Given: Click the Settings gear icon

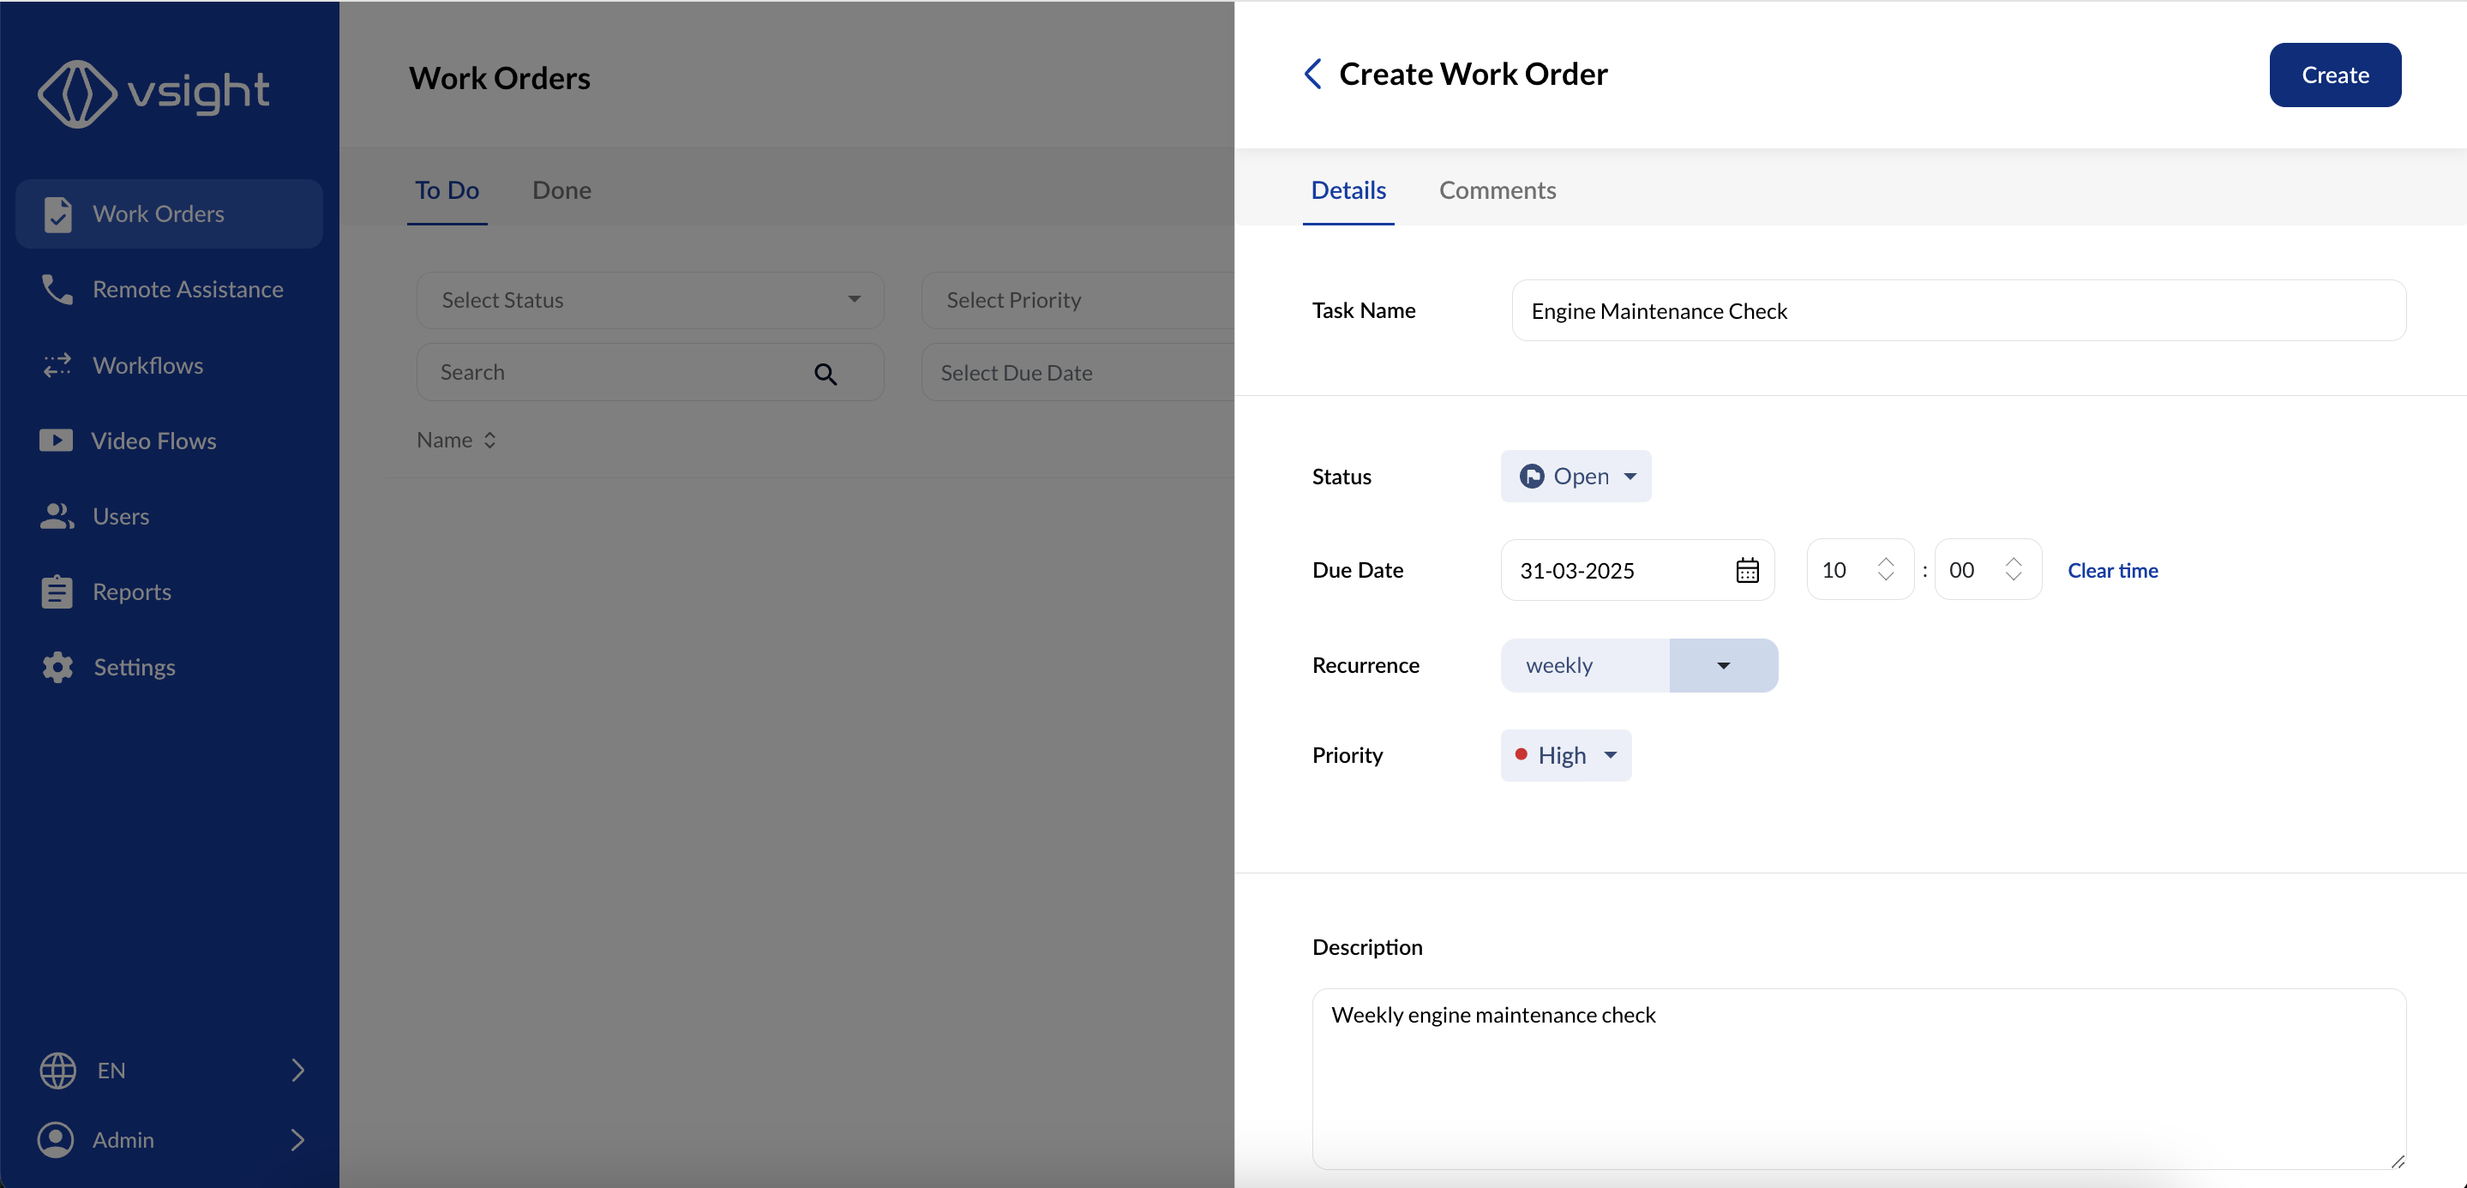Looking at the screenshot, I should point(57,667).
